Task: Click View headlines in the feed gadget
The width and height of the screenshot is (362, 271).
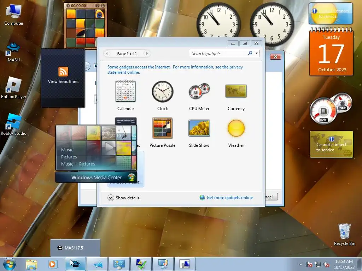Action: pos(63,82)
